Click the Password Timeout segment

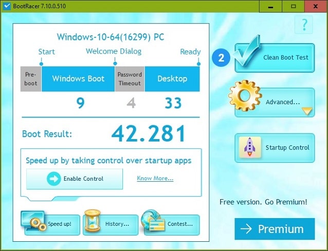130,79
